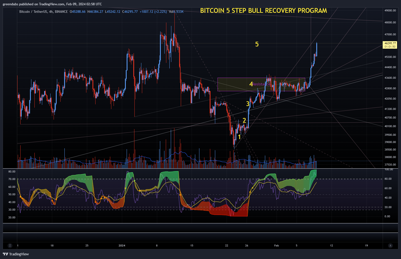Click the 2024 label on the time axis

click(122, 245)
